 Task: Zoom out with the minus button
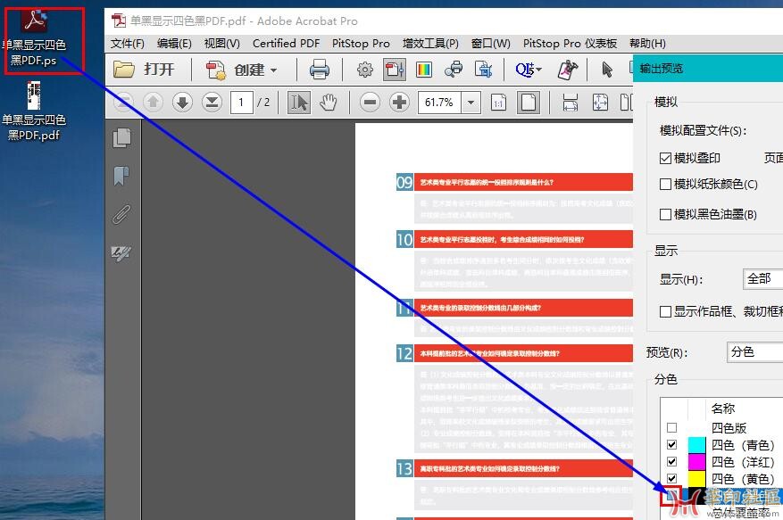[370, 103]
